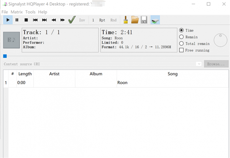Minimize the HQPlayer window

point(193,4)
